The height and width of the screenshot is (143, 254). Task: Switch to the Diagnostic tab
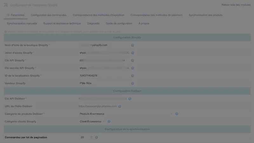(93, 24)
